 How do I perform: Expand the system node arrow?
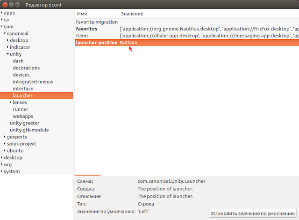2,171
